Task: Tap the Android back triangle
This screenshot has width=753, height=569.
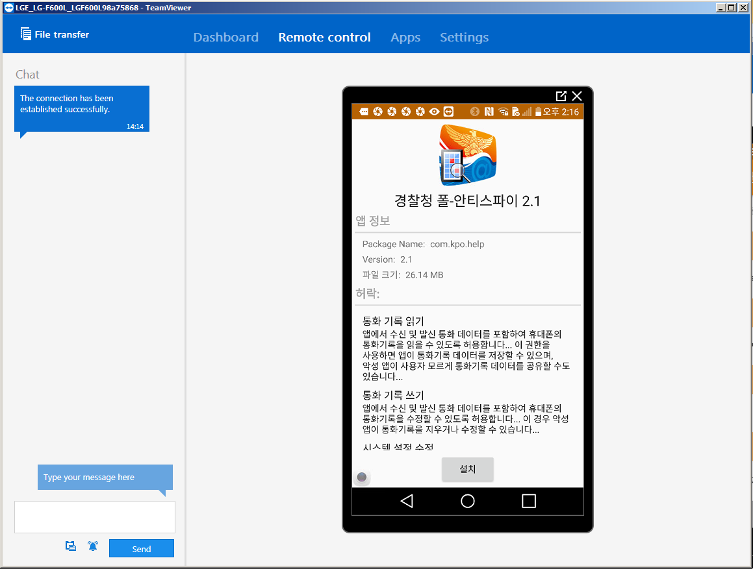Action: (407, 501)
